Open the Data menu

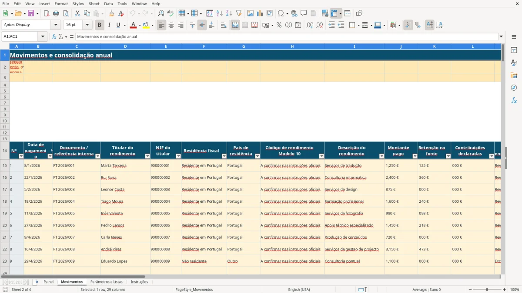(108, 3)
